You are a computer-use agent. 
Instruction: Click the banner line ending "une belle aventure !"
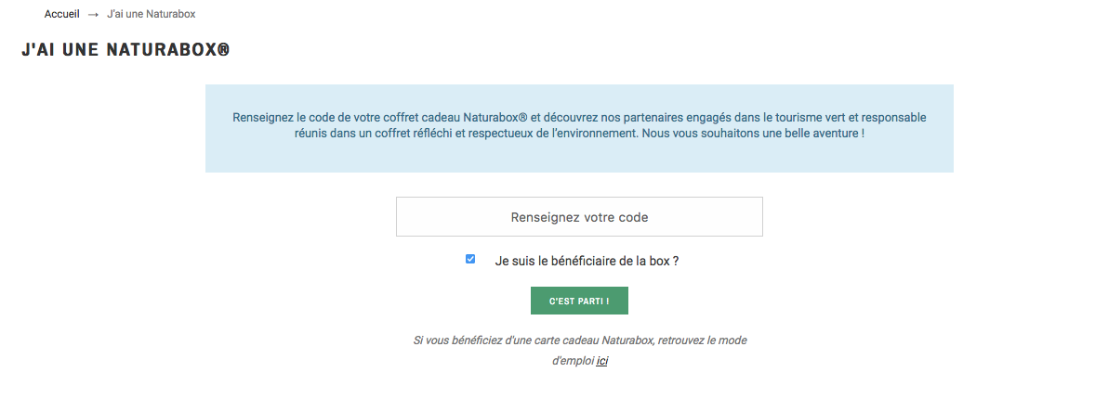(579, 135)
